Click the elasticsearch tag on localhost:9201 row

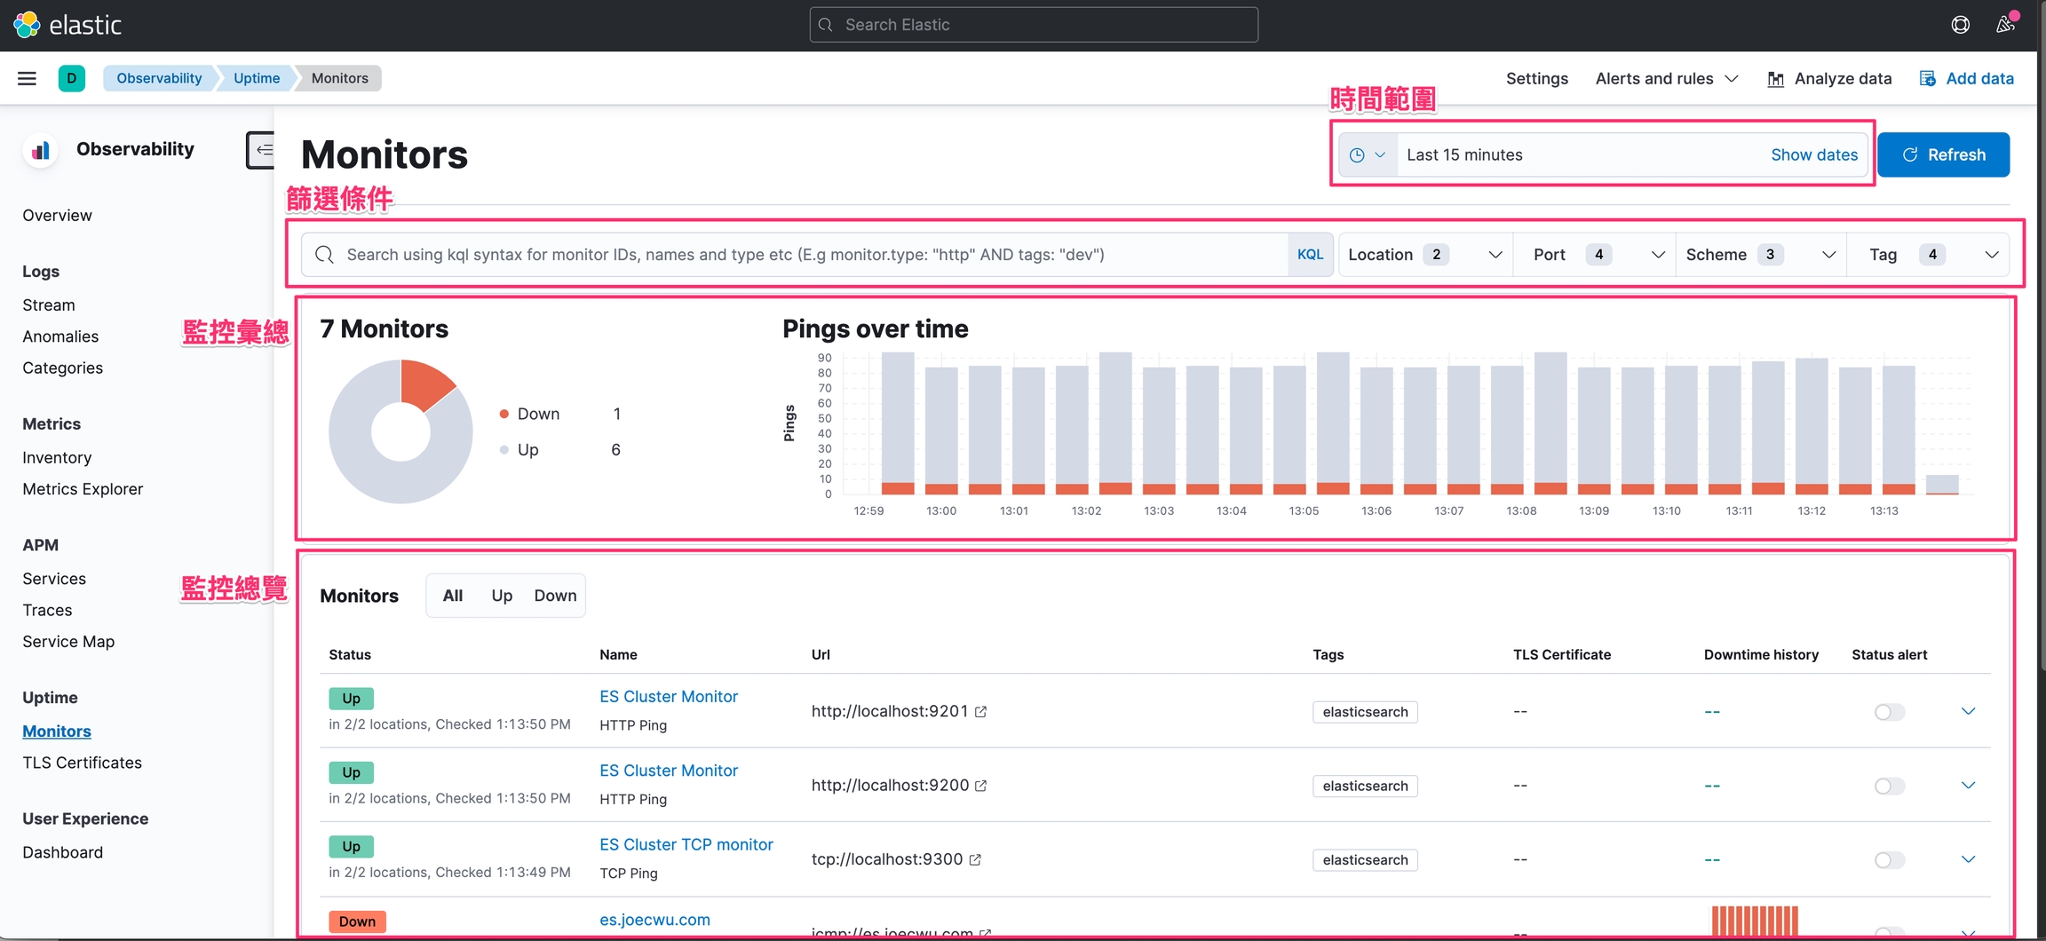(x=1365, y=712)
